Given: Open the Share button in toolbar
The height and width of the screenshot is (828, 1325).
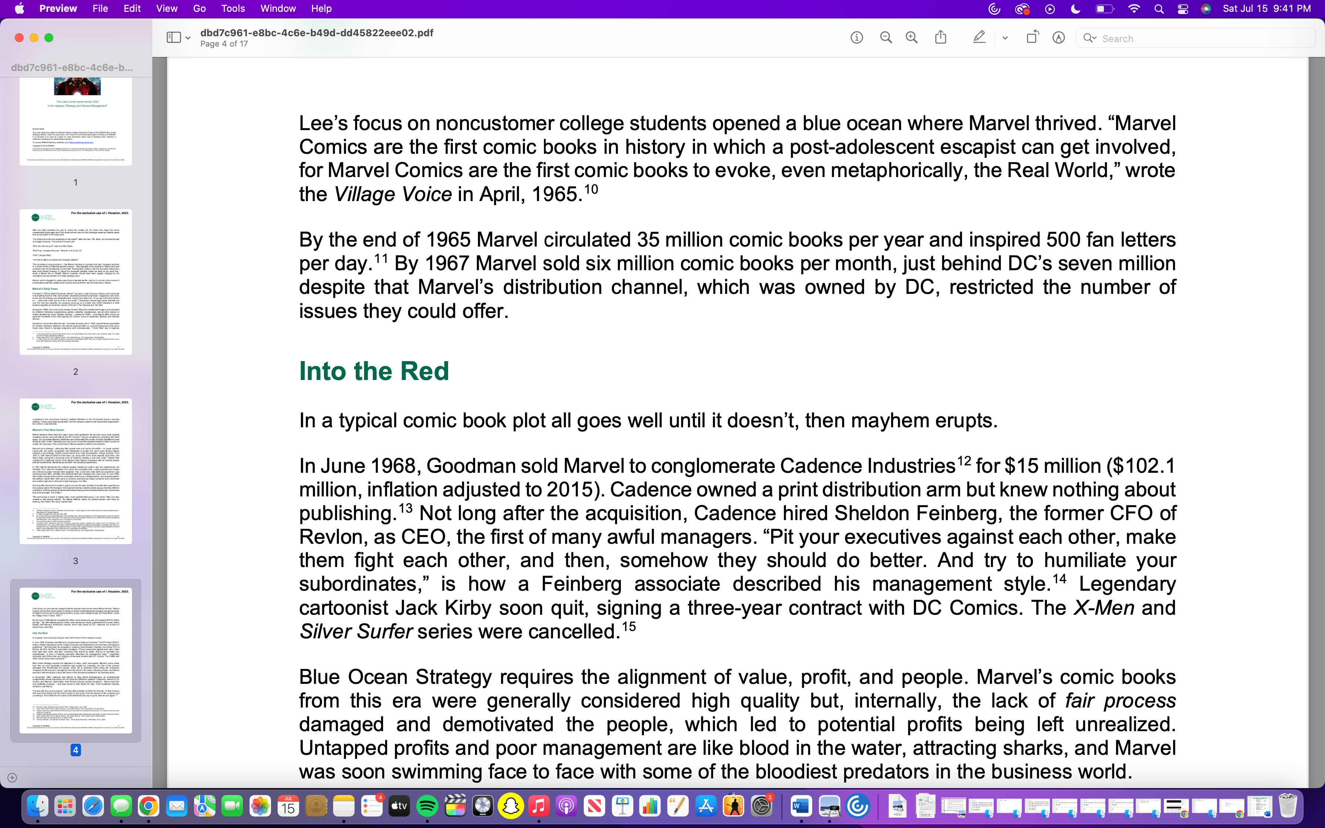Looking at the screenshot, I should click(941, 38).
